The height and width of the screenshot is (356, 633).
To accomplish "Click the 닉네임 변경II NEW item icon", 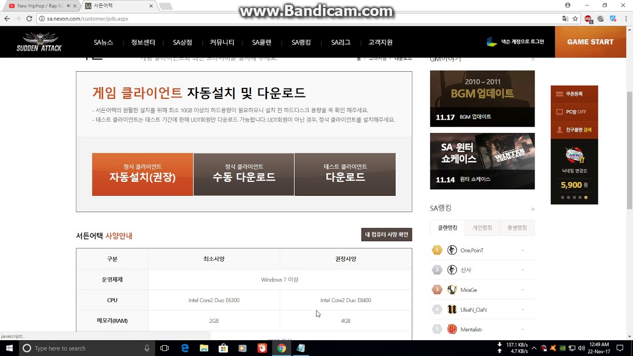I will (x=575, y=156).
